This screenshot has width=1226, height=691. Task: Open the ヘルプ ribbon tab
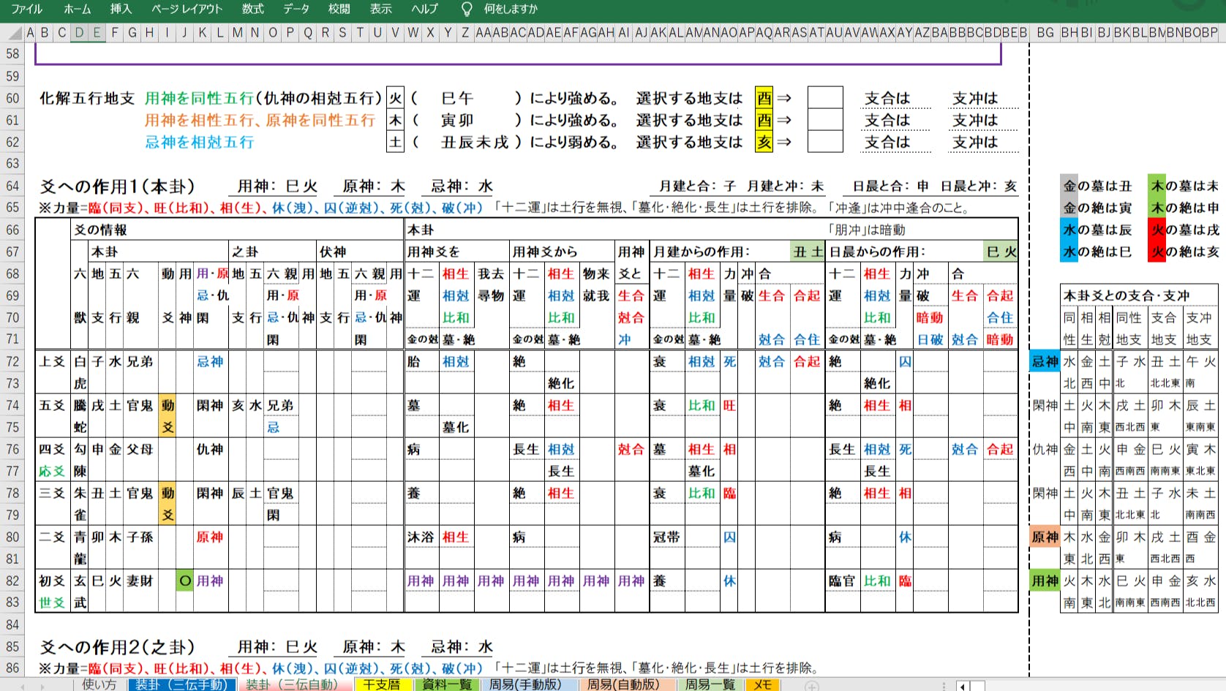tap(424, 9)
